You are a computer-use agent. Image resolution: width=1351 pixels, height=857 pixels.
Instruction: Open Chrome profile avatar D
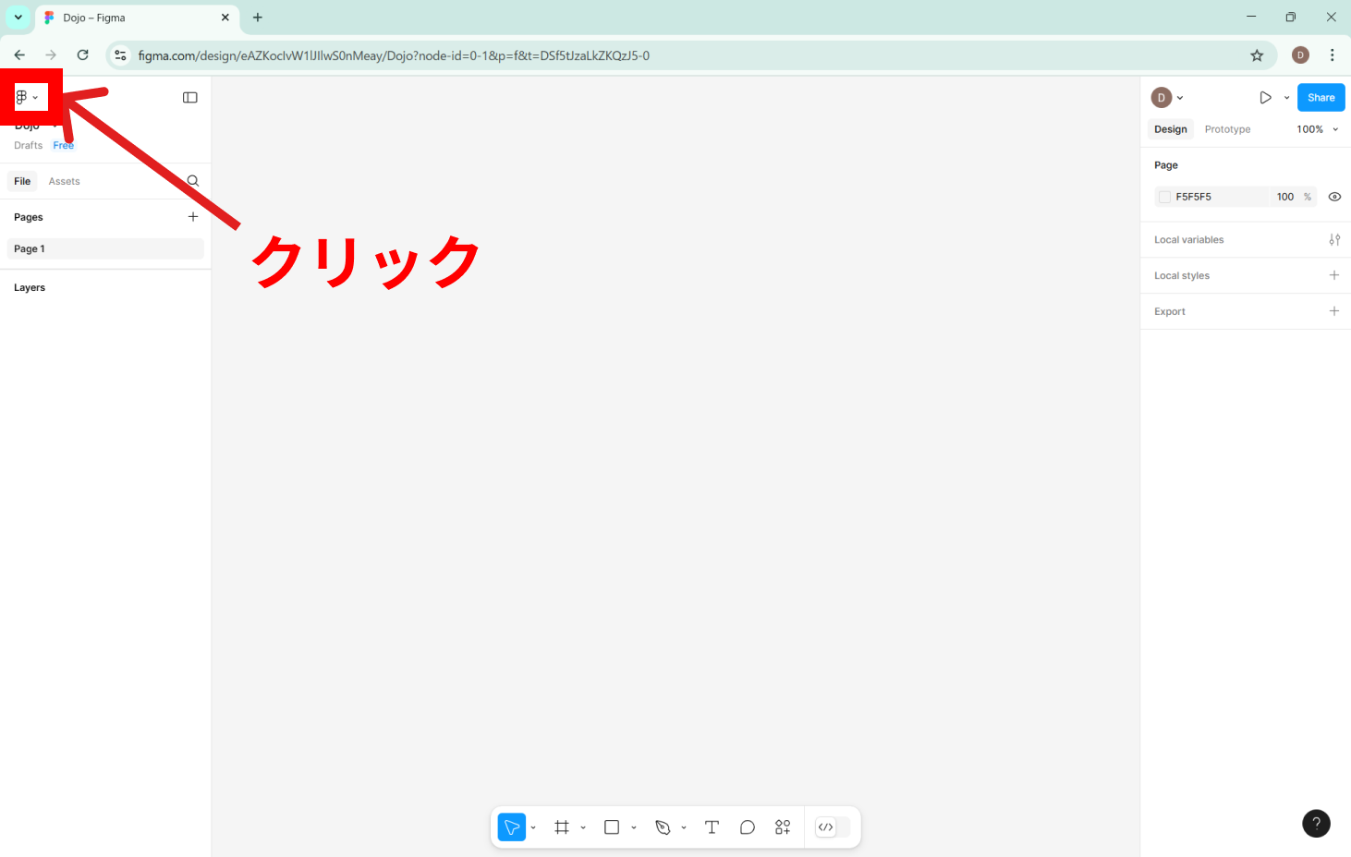(x=1300, y=55)
